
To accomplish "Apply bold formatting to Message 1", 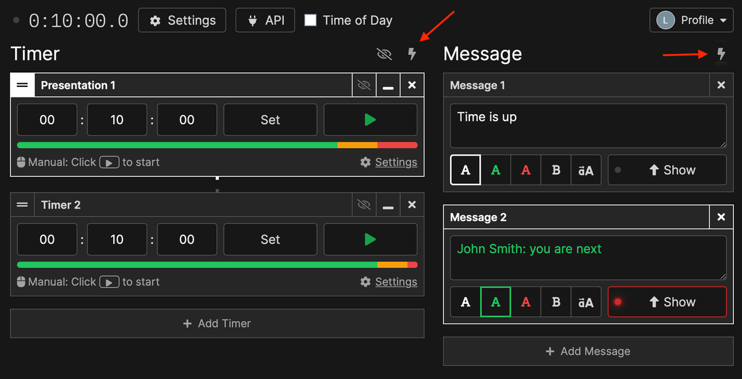I will pos(555,170).
